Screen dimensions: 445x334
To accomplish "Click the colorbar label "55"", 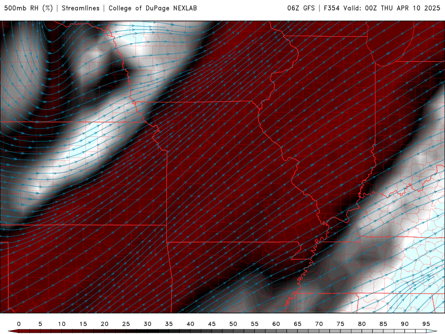I will [255, 324].
